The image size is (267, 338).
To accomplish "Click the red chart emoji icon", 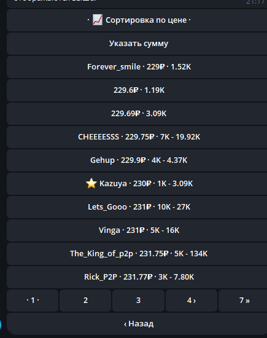I will 98,20.
